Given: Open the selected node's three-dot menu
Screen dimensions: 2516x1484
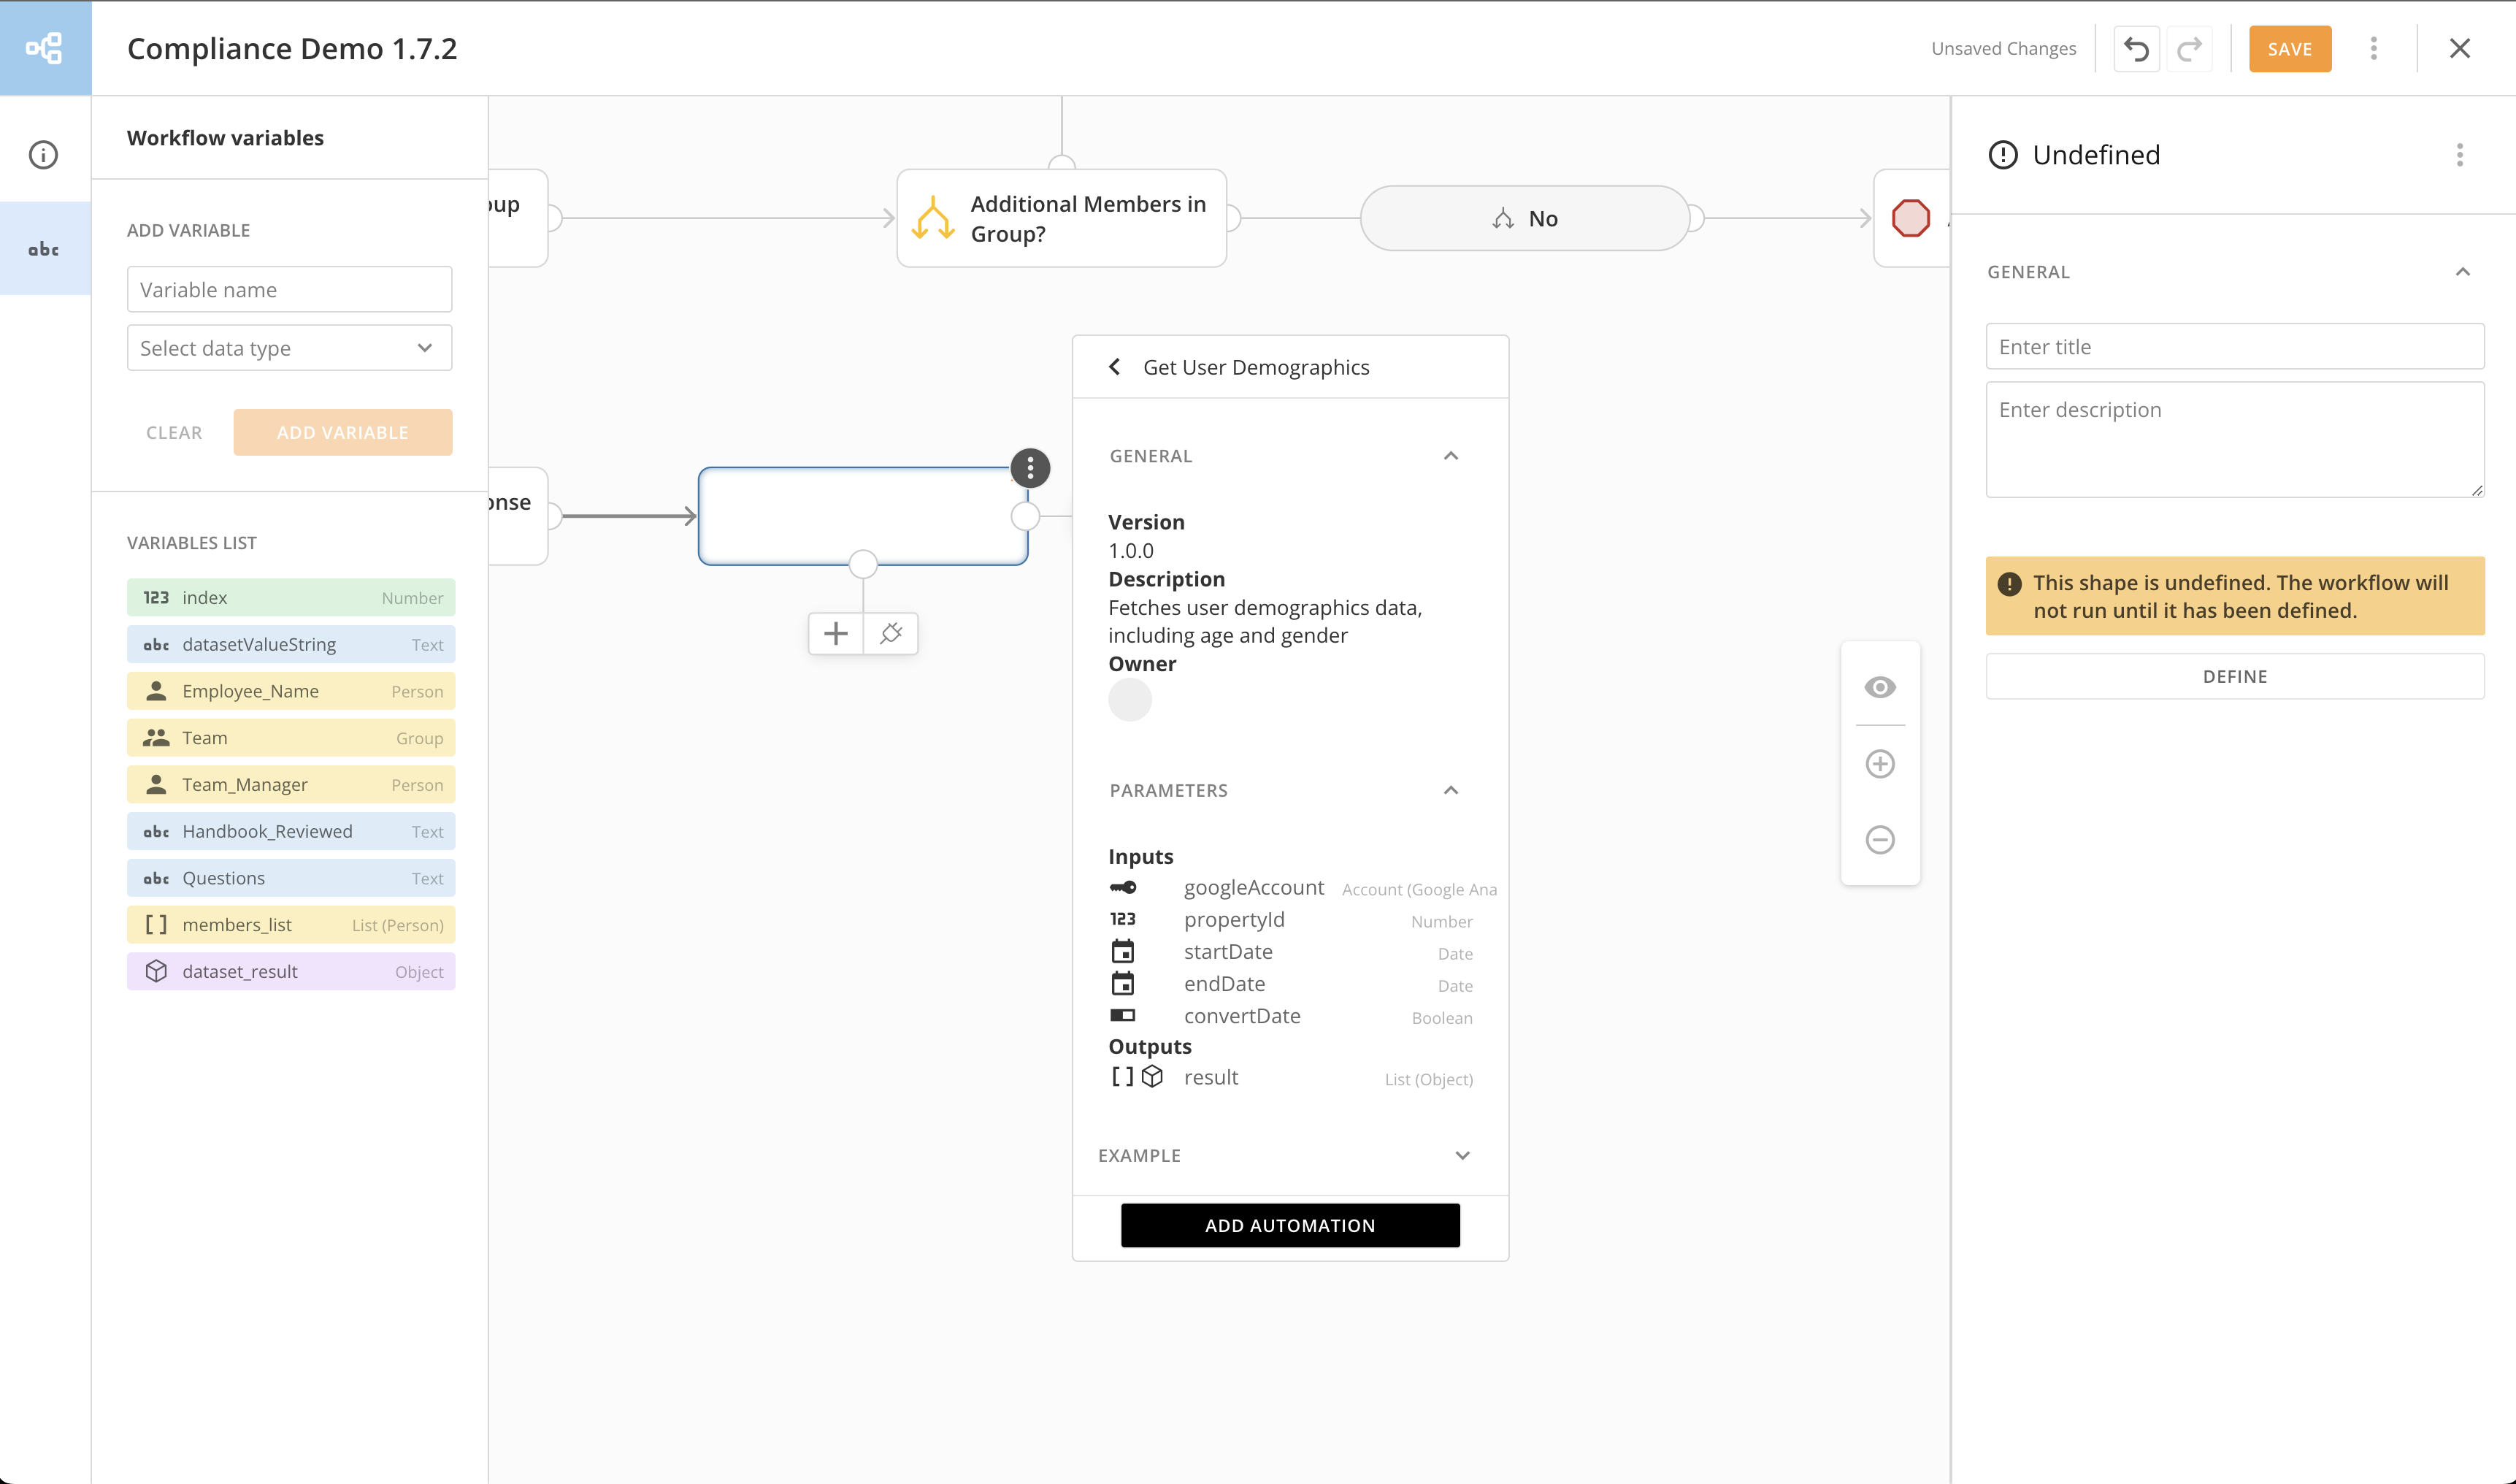Looking at the screenshot, I should tap(1029, 468).
